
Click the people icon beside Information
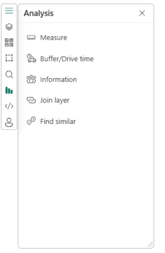point(31,79)
